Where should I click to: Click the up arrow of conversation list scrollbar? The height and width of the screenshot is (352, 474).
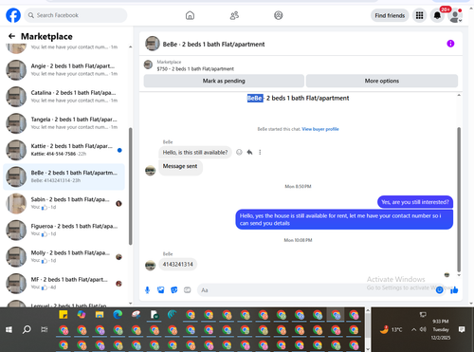tap(130, 47)
